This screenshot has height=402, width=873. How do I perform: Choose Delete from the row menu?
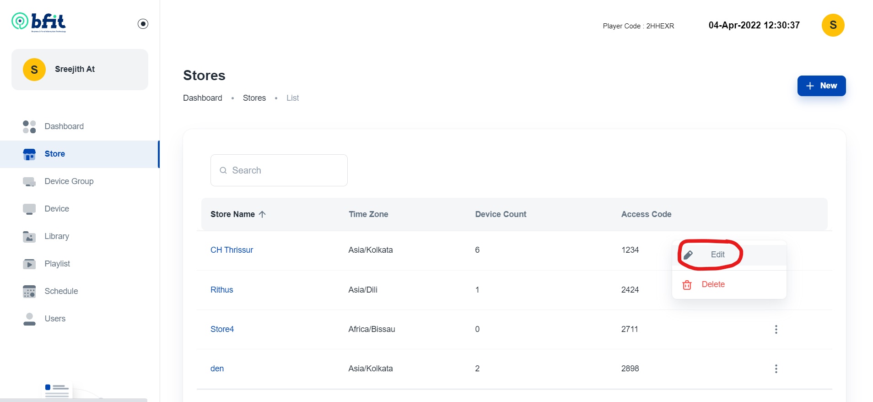[x=729, y=285]
